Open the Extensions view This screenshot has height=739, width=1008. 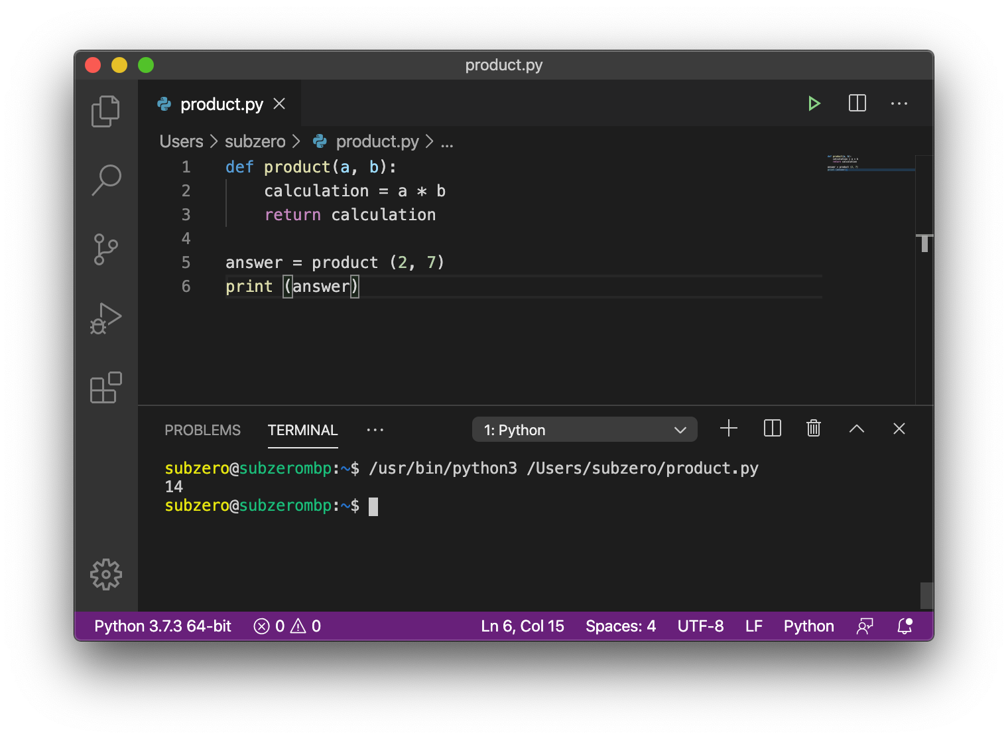(x=105, y=388)
